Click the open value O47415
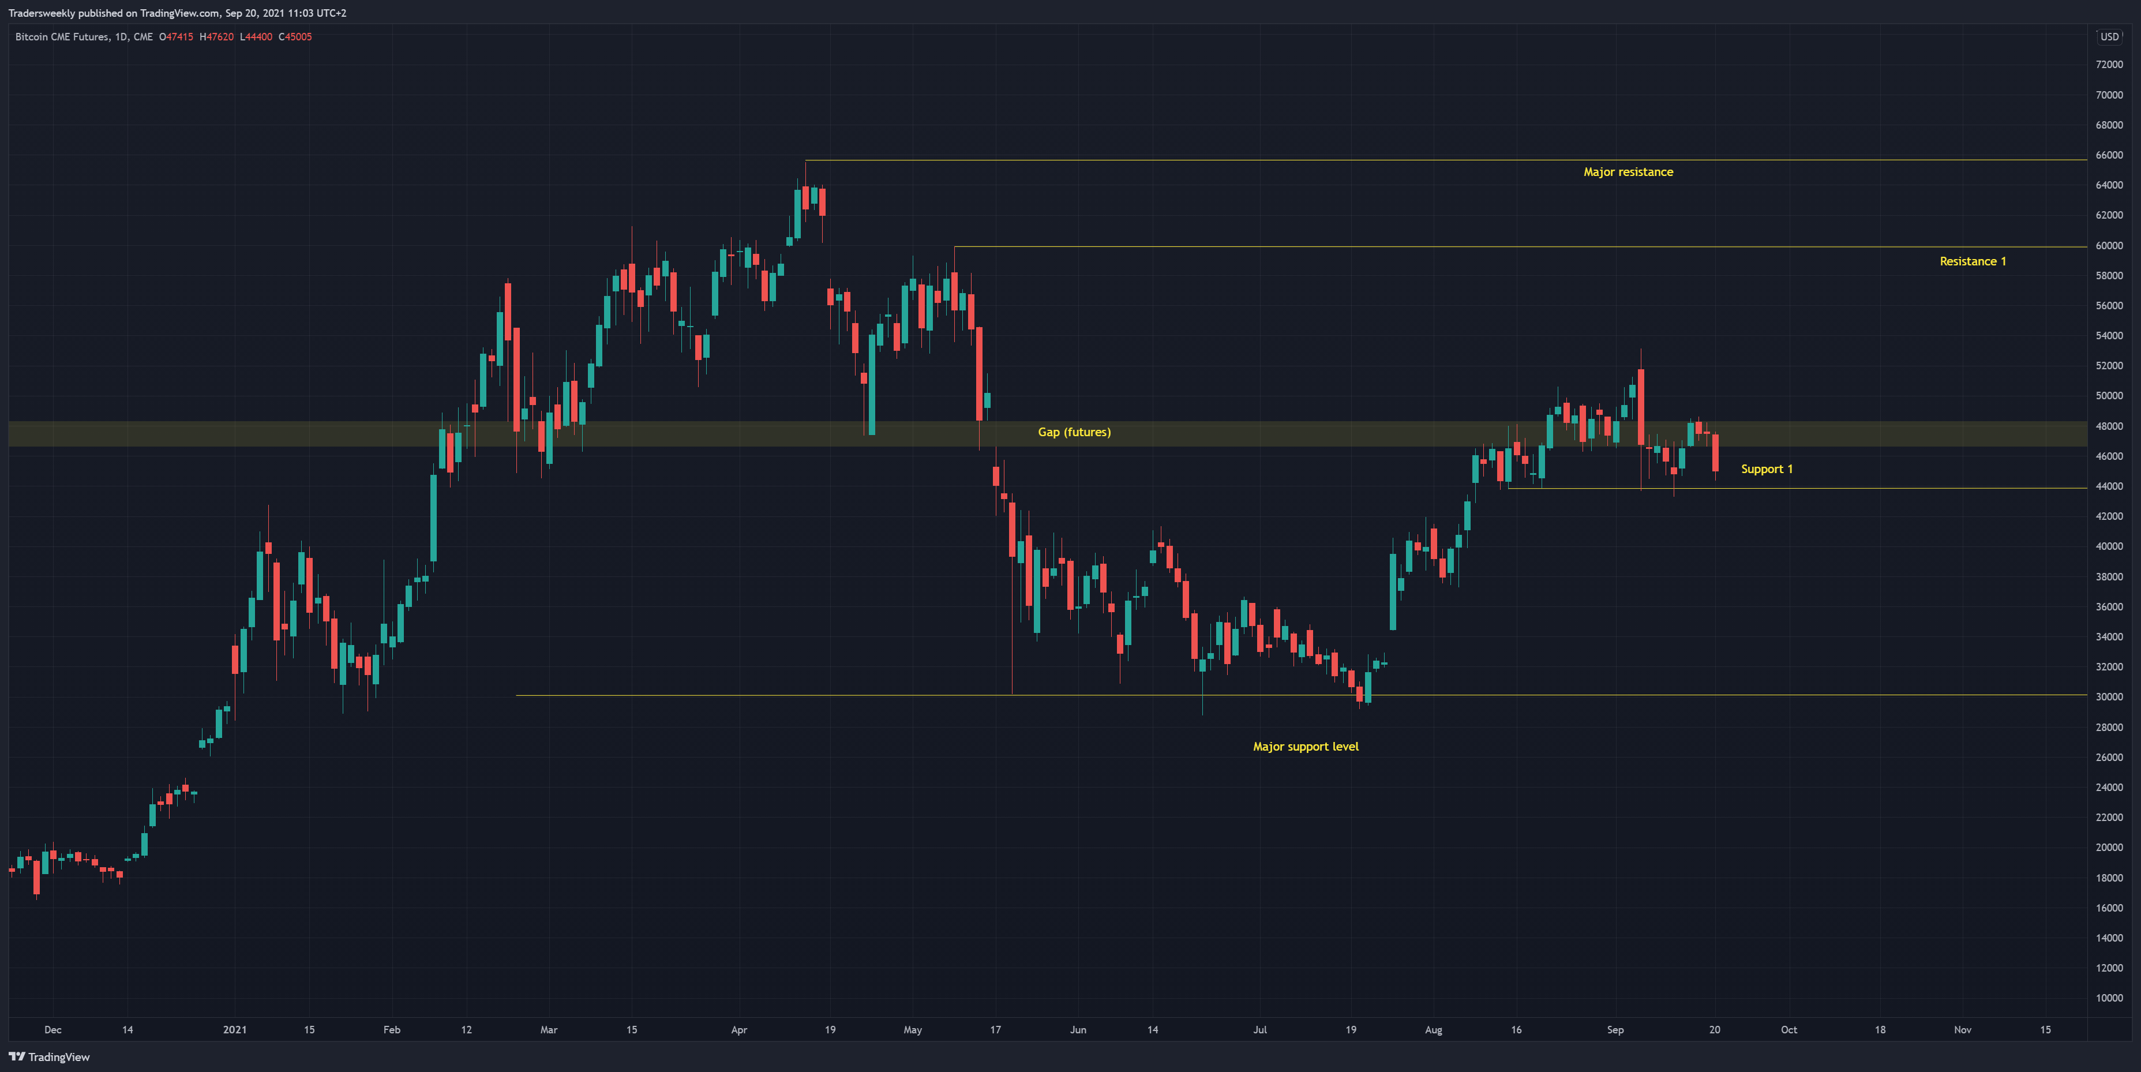This screenshot has width=2141, height=1072. point(176,36)
